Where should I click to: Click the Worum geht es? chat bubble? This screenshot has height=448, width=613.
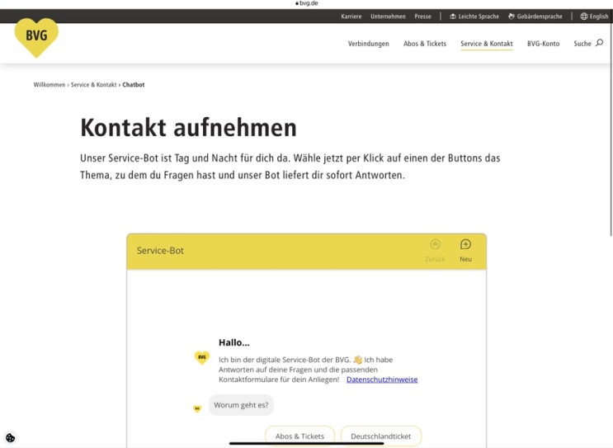241,405
